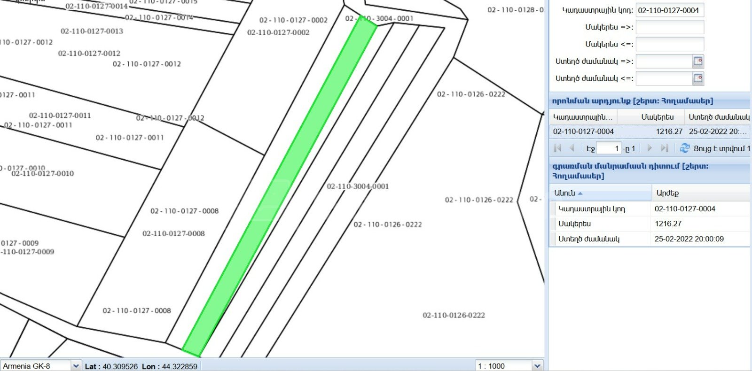Click the Մակերես column header in results
This screenshot has height=371, width=752.
(657, 117)
